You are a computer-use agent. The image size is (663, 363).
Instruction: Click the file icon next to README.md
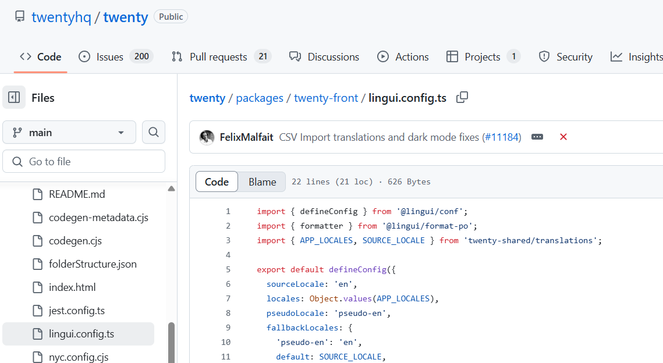[38, 194]
